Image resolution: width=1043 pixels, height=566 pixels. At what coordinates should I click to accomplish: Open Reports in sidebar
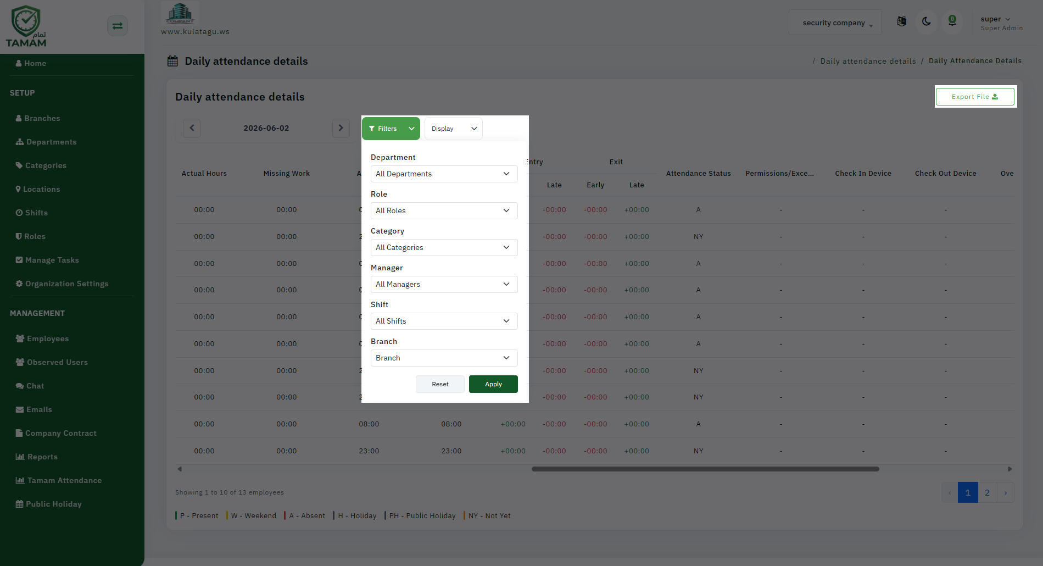tap(37, 457)
